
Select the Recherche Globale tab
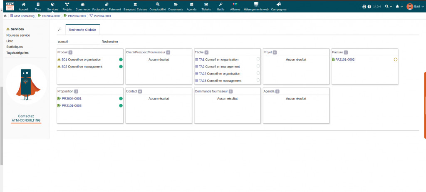[82, 30]
